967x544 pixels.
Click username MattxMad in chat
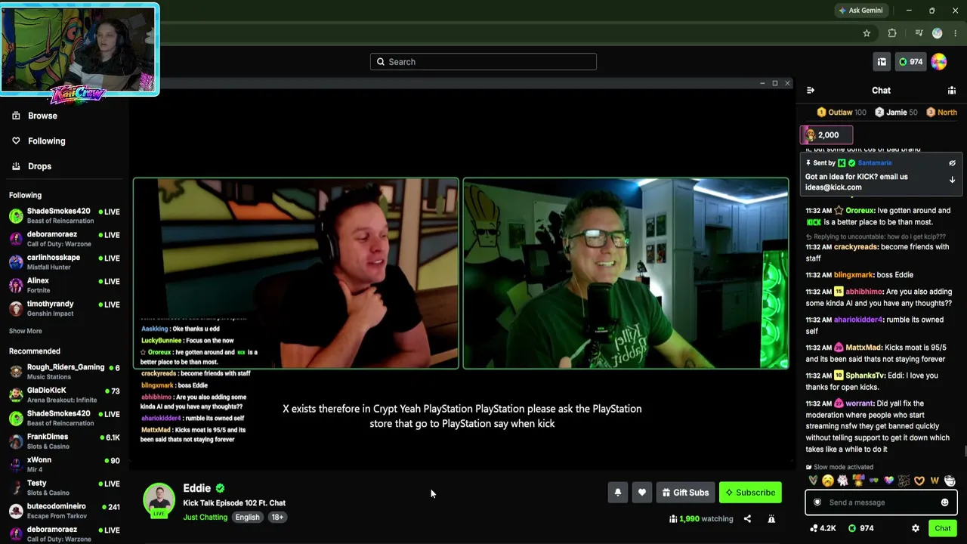pos(863,348)
